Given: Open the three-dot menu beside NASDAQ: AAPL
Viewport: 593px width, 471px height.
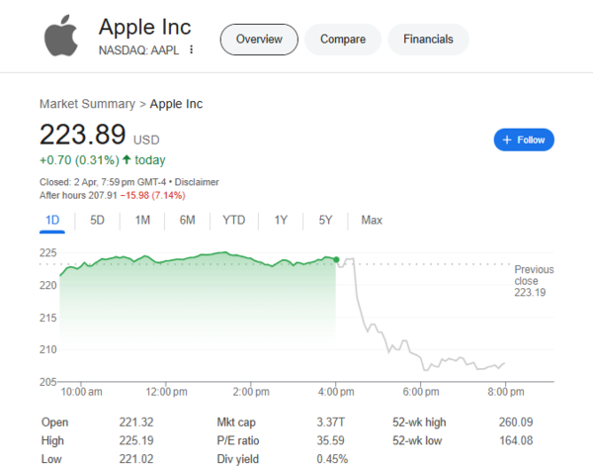Looking at the screenshot, I should [x=192, y=49].
